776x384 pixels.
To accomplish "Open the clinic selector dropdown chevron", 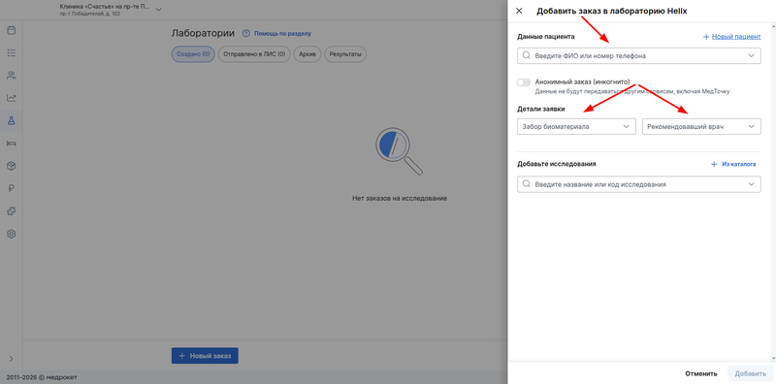I will (x=158, y=10).
